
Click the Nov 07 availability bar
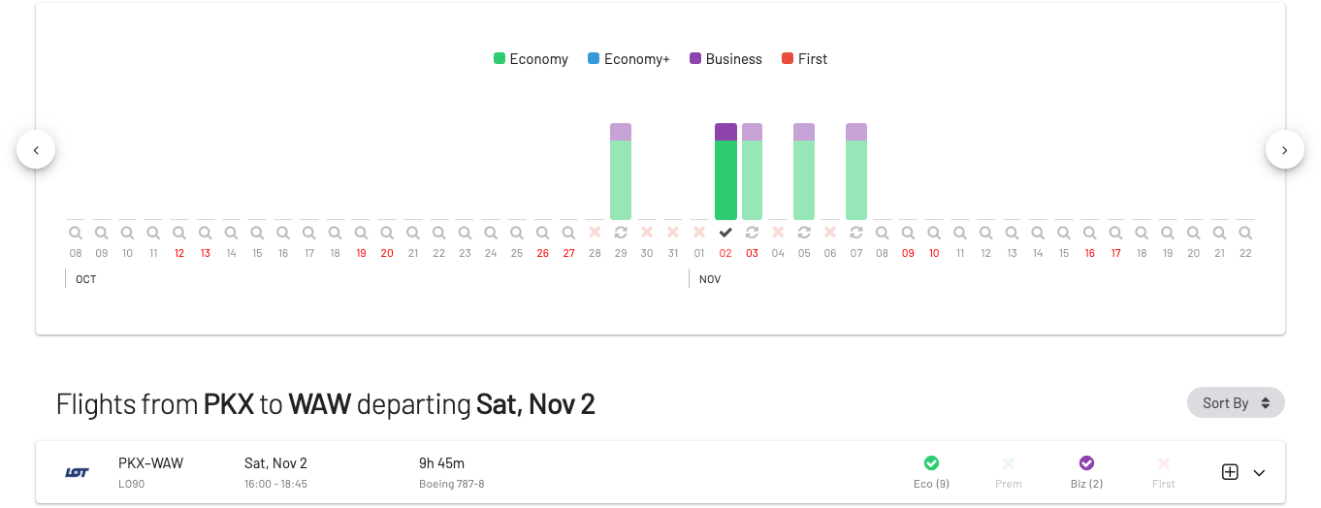click(856, 172)
